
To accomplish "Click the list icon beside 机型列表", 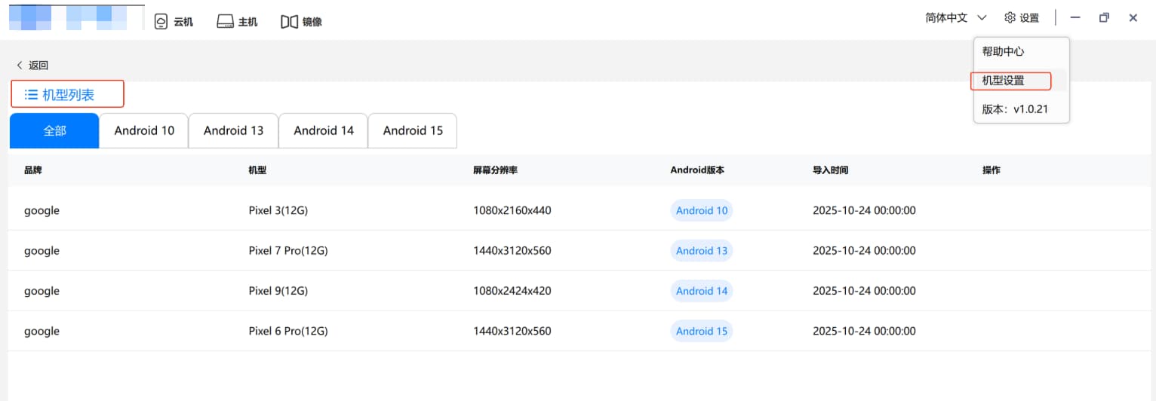I will [x=31, y=94].
